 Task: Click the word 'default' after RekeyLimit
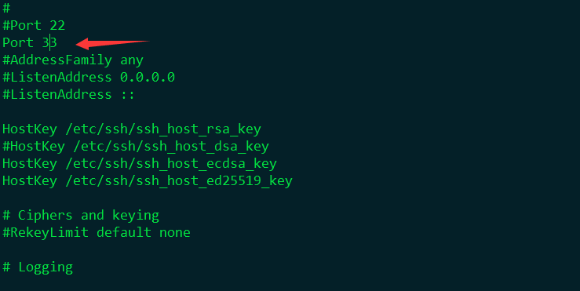(124, 233)
